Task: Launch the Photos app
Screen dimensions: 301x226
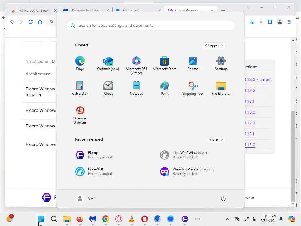Action: pos(193,64)
